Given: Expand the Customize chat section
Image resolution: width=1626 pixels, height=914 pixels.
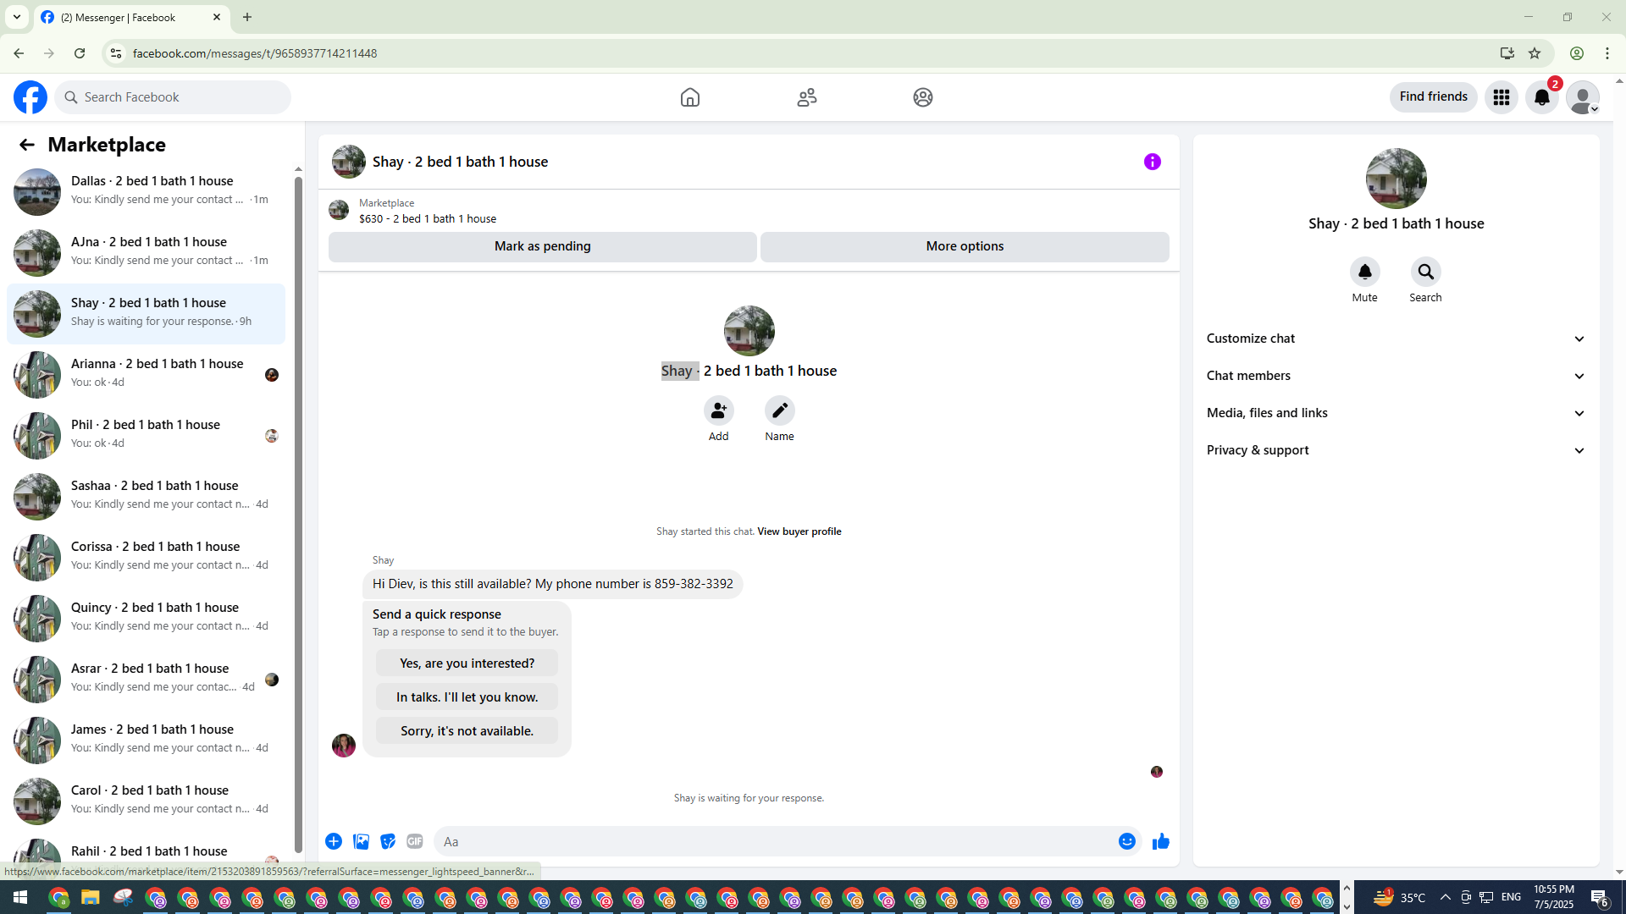Looking at the screenshot, I should [x=1395, y=339].
